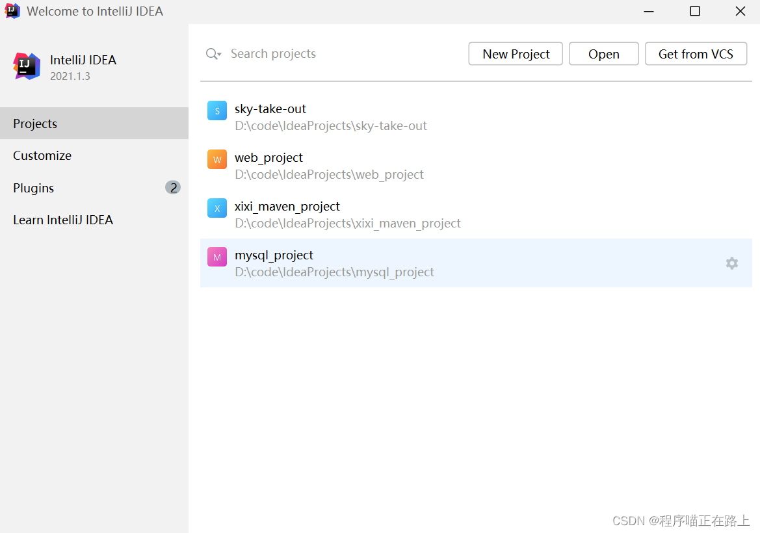
Task: Click Get from VCS button
Action: click(696, 54)
